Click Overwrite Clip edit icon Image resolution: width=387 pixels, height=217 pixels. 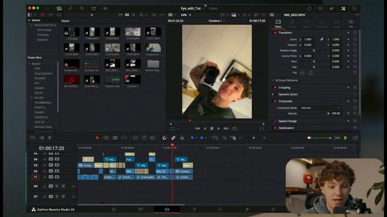(x=144, y=138)
